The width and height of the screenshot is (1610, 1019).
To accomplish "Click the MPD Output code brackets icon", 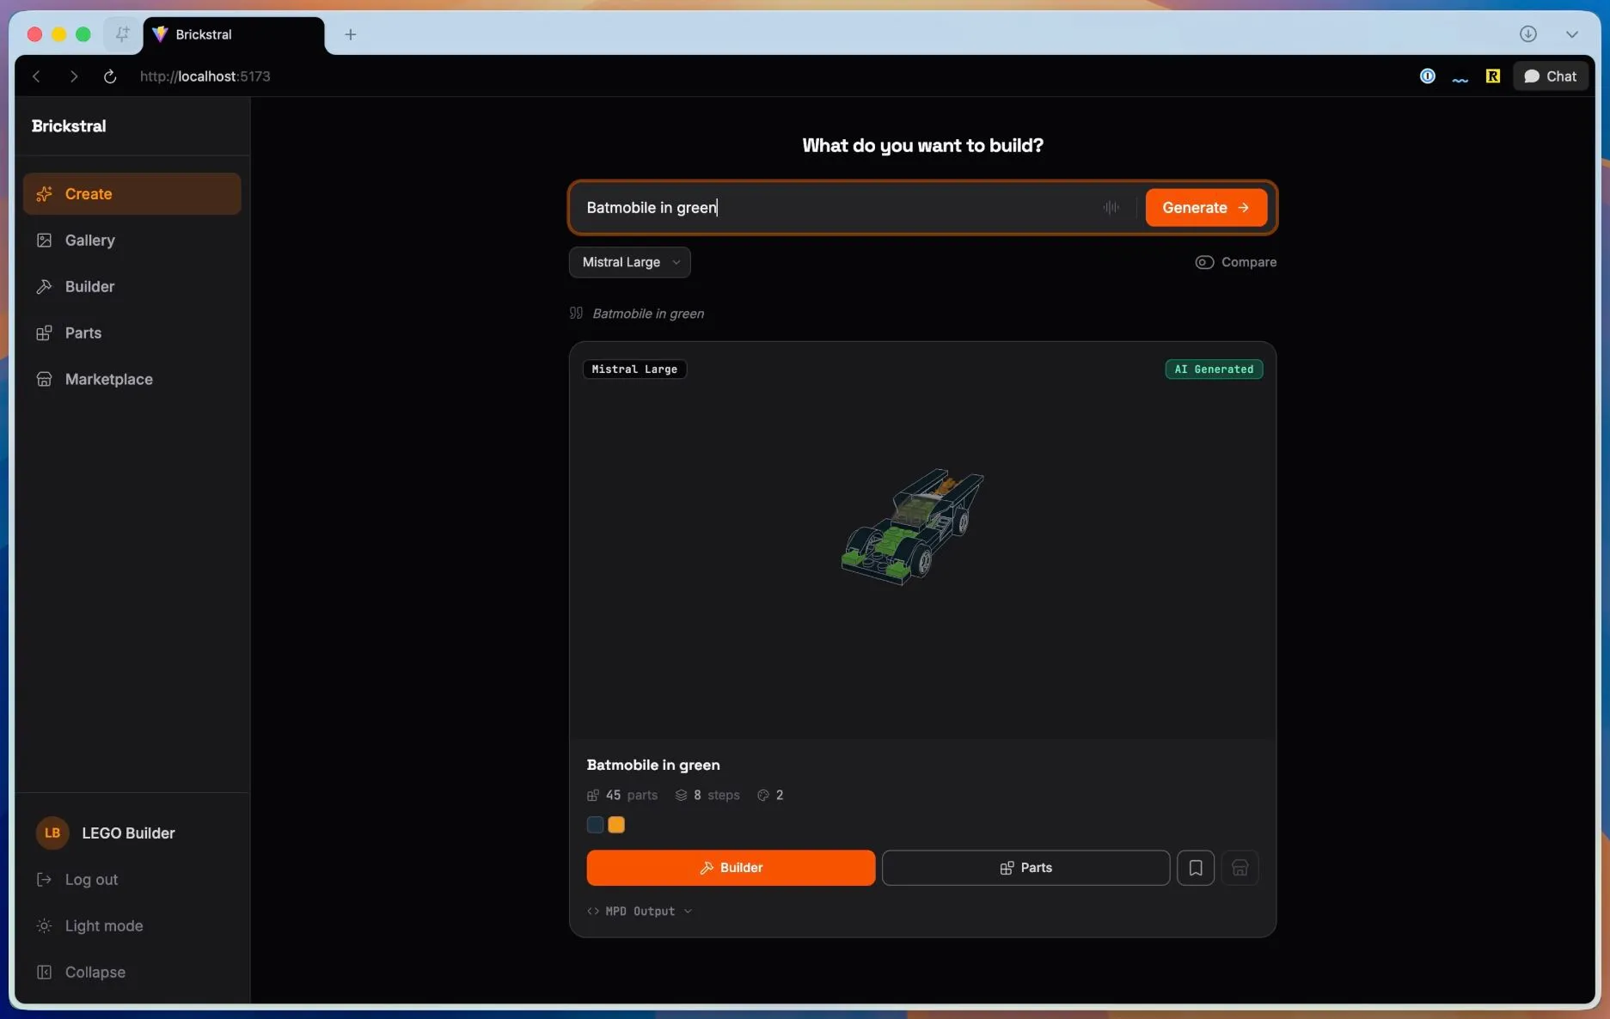I will (x=593, y=911).
